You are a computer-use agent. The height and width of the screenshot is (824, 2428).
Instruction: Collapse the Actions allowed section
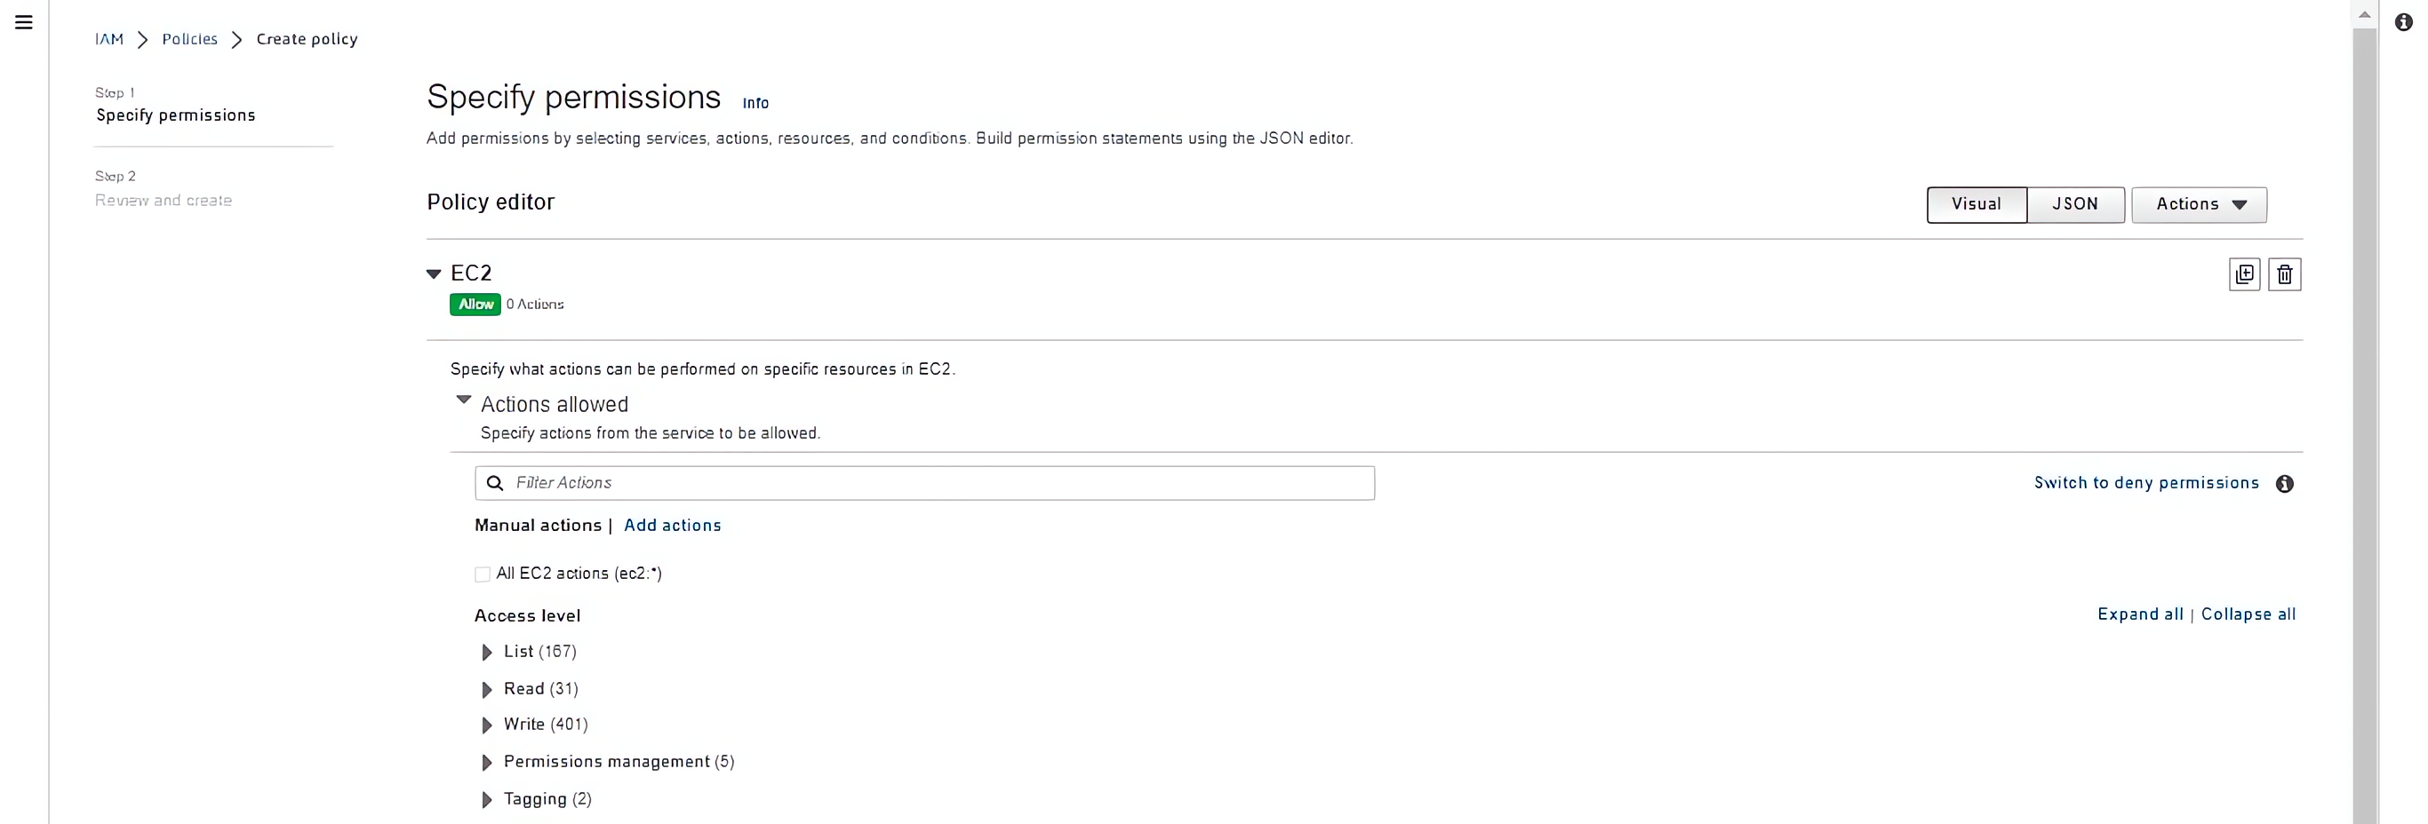pyautogui.click(x=464, y=400)
